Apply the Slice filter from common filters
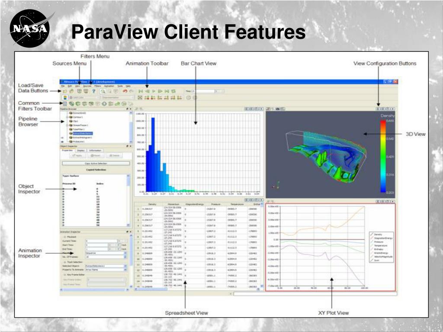This screenshot has width=443, height=332. (84, 104)
